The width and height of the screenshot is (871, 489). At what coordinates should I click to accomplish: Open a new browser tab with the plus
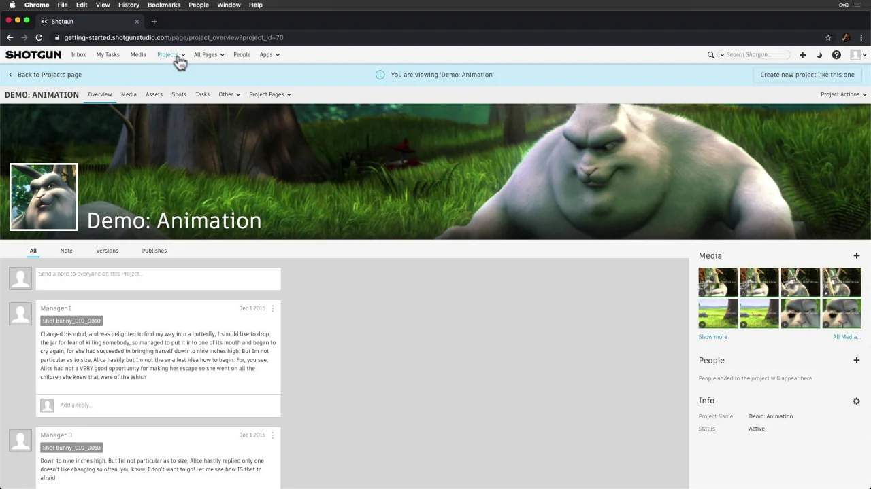click(x=154, y=22)
